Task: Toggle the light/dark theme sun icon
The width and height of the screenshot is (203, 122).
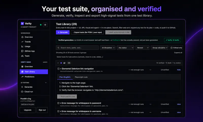Action: click(x=45, y=25)
